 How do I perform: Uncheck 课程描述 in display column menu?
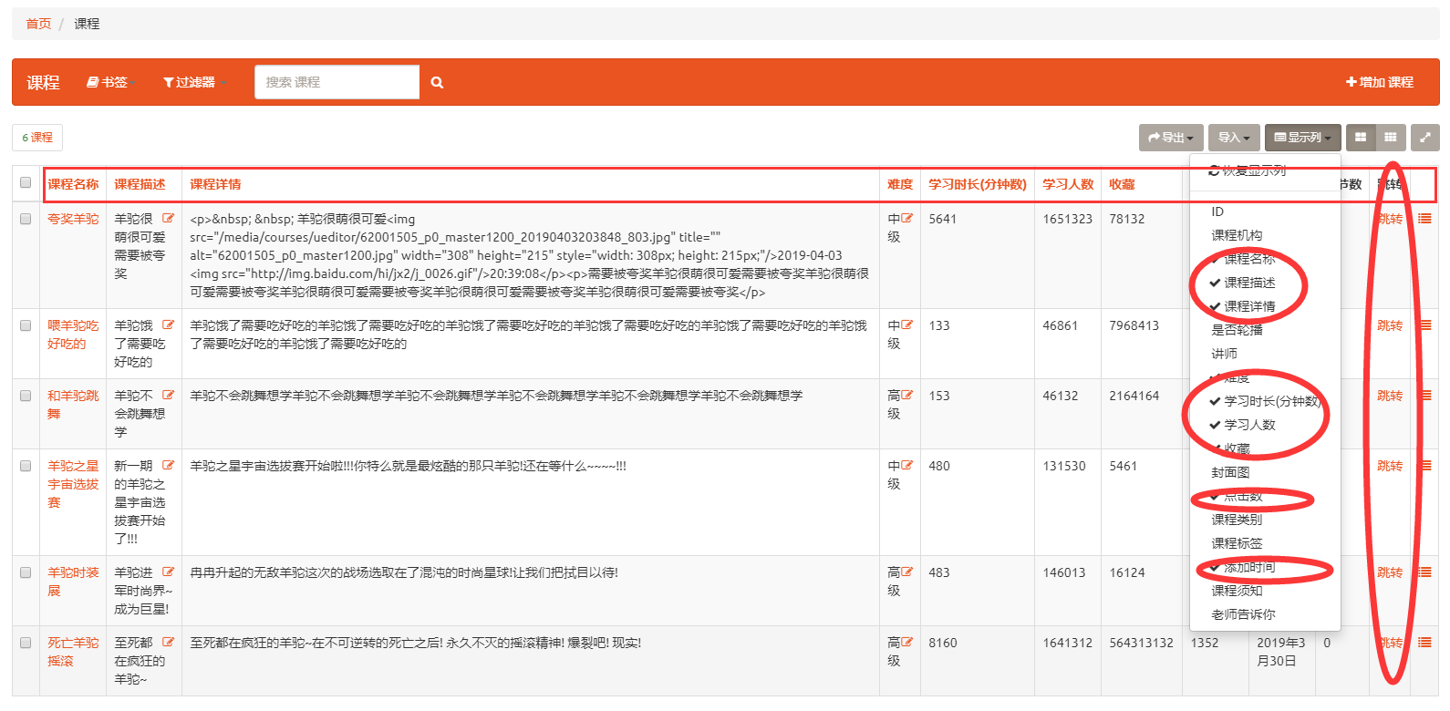(x=1265, y=283)
